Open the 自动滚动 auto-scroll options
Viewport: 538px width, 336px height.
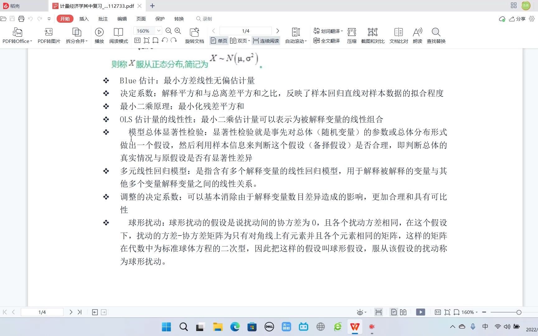tap(295, 35)
